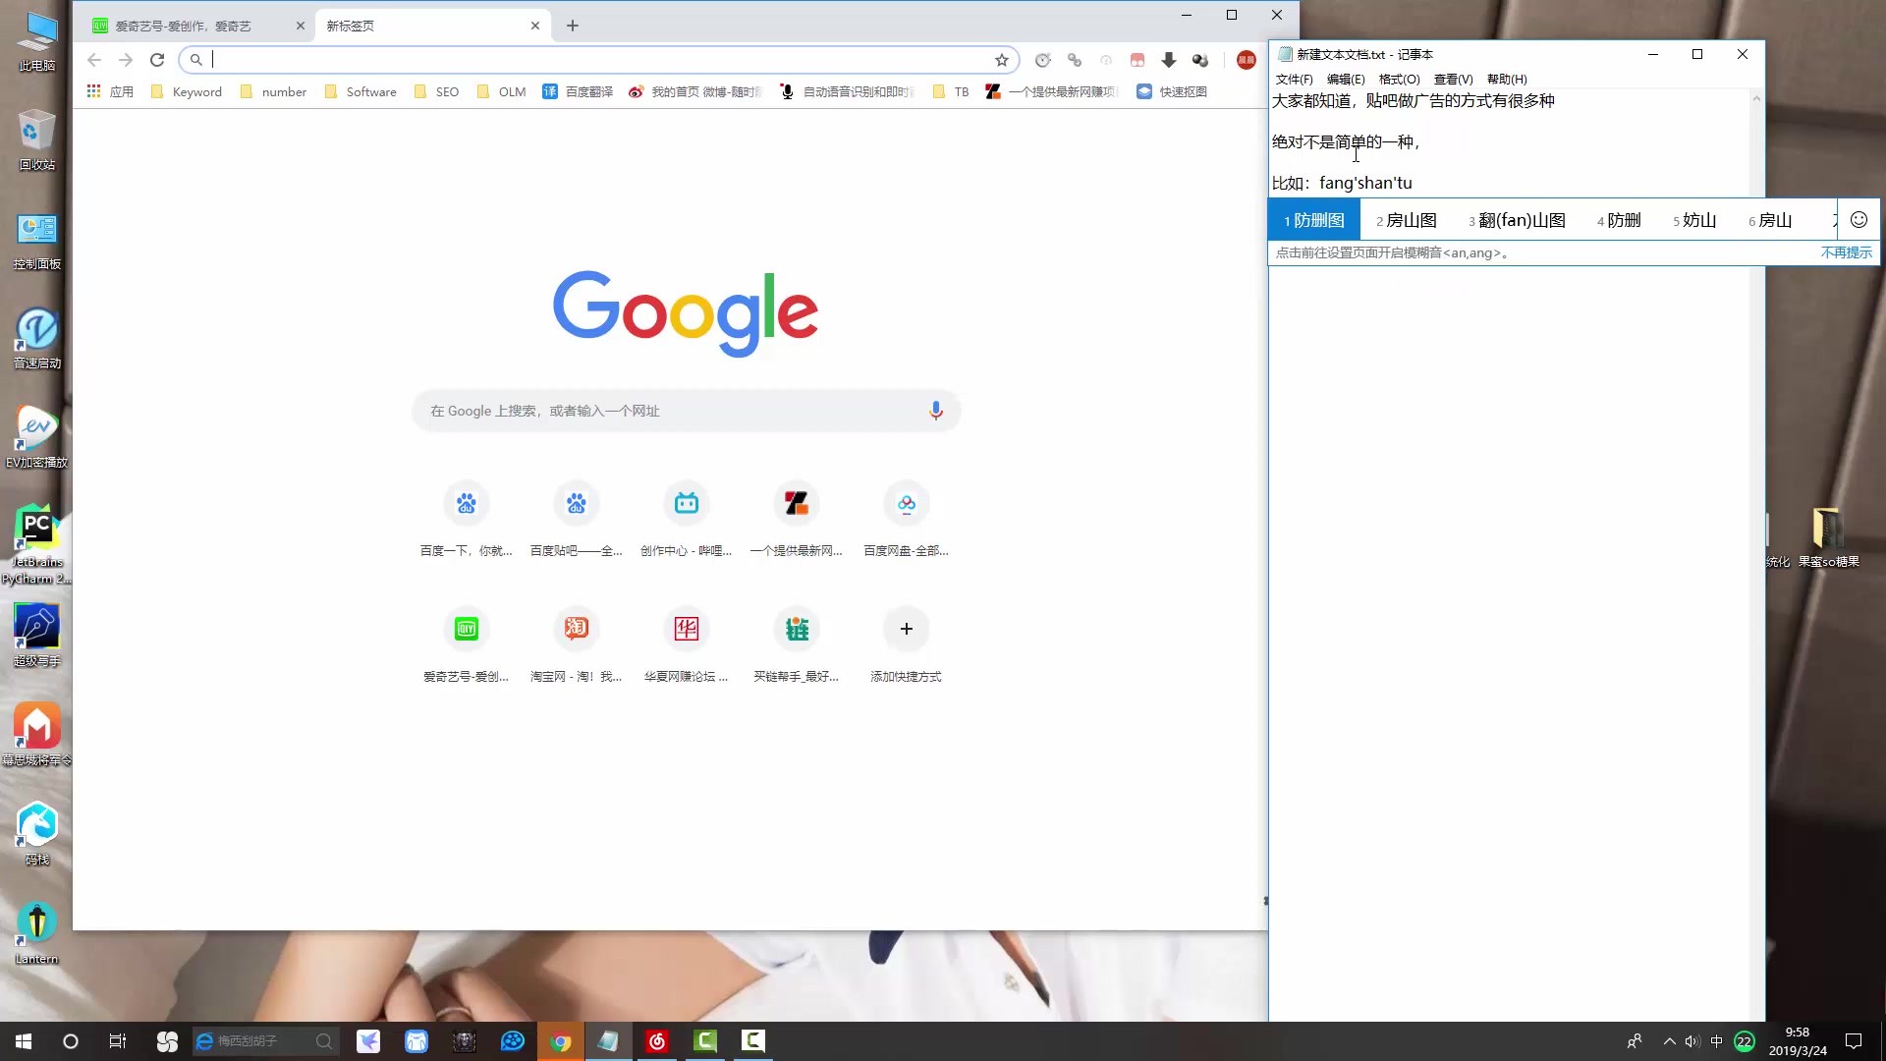Expand hidden system tray icons chevron
This screenshot has height=1061, width=1886.
(x=1669, y=1041)
